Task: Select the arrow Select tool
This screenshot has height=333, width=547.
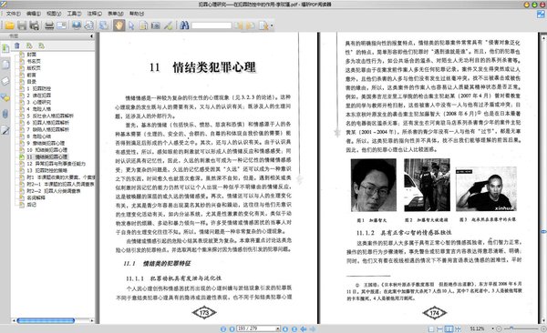Action: click(131, 25)
